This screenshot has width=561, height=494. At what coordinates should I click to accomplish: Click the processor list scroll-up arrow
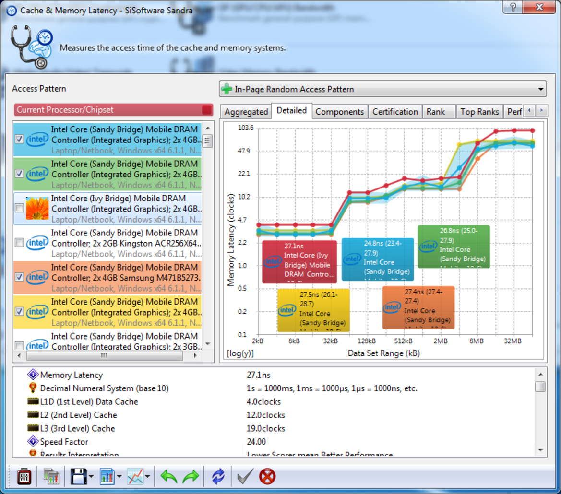click(x=208, y=128)
